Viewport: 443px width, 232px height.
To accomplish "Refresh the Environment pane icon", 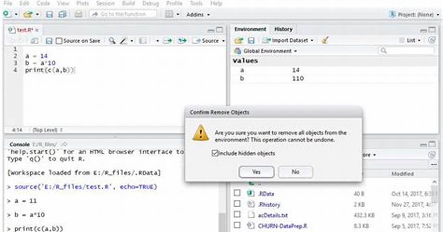I will (x=432, y=40).
